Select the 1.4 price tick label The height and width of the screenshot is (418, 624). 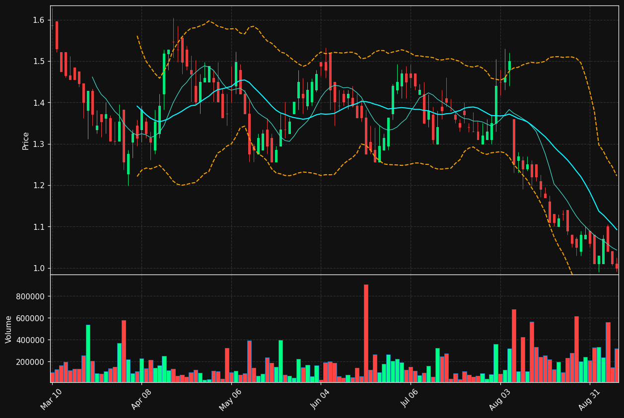pos(39,103)
